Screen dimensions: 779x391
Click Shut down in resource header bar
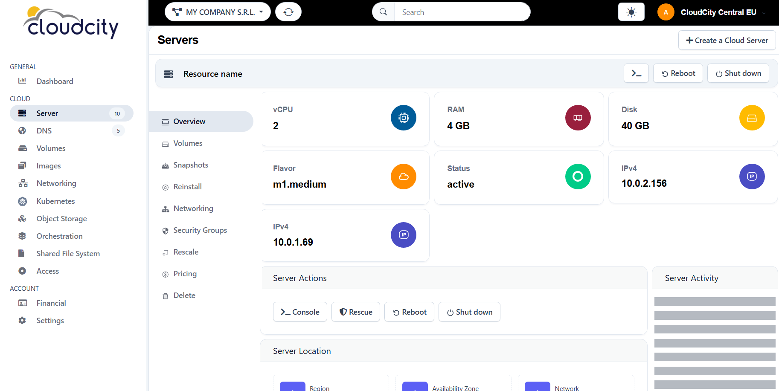click(x=738, y=73)
